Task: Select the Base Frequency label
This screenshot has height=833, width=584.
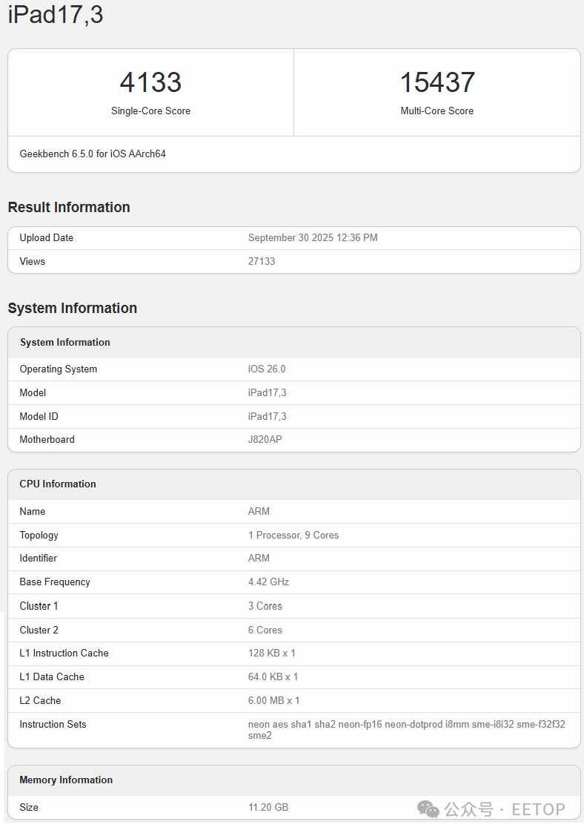Action: click(55, 582)
